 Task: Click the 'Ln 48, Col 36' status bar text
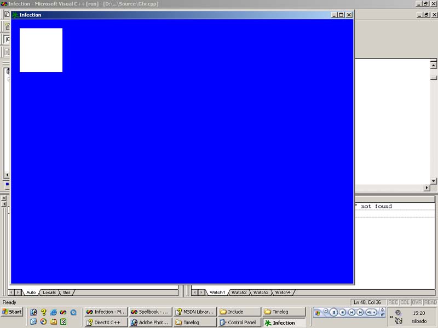pos(367,302)
